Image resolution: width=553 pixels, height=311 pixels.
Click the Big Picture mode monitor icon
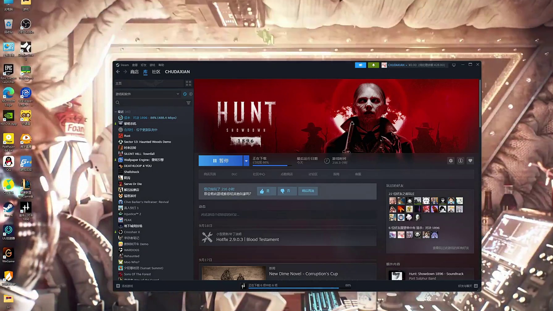[x=454, y=65]
